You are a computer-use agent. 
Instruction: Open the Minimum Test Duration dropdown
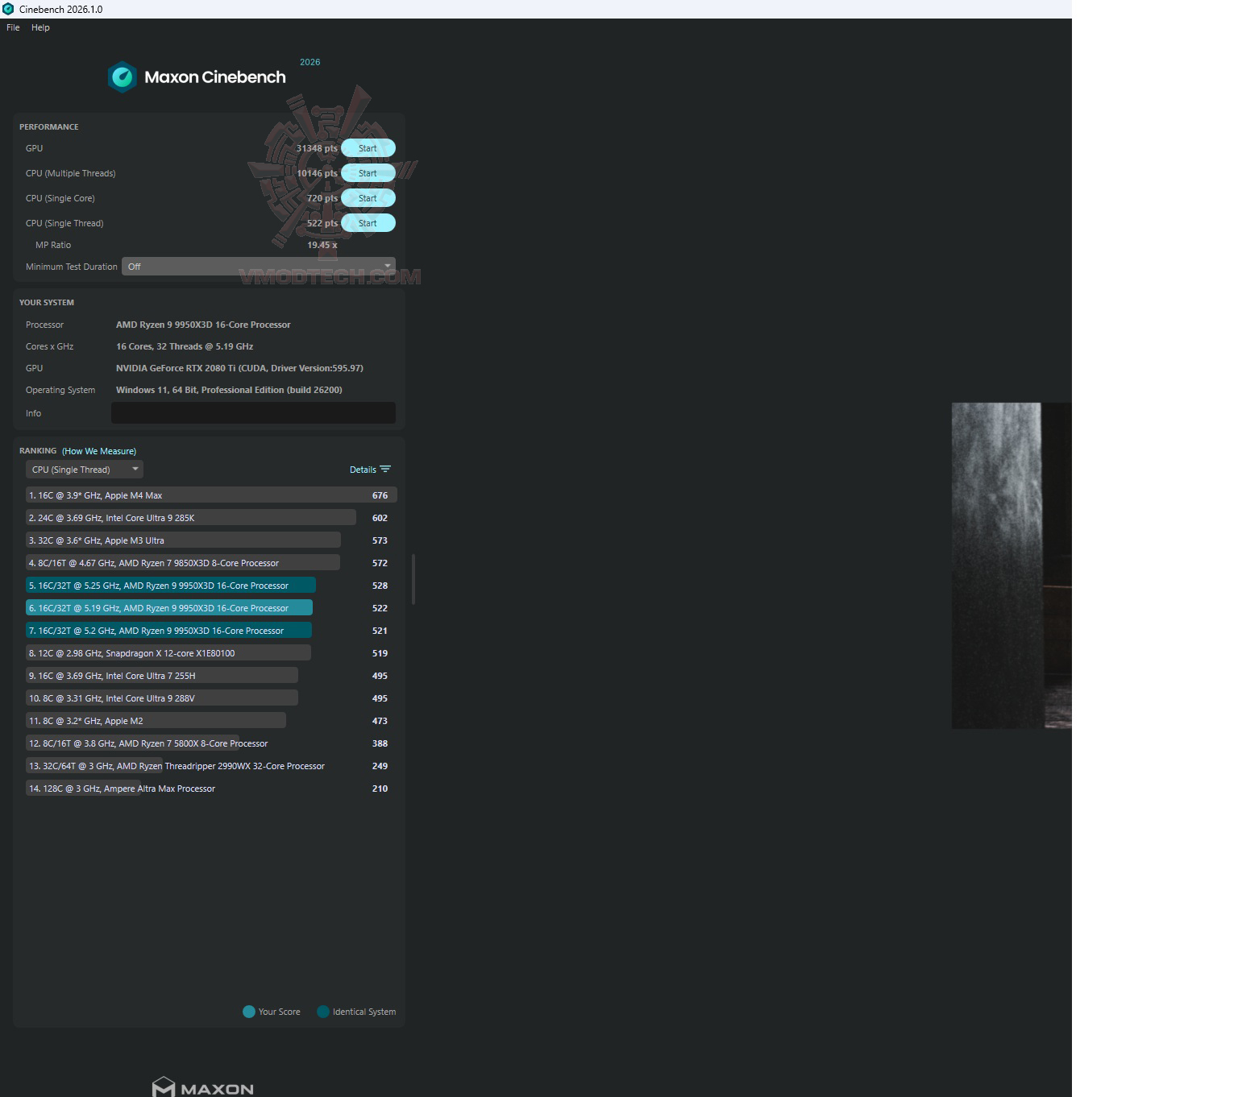[259, 267]
